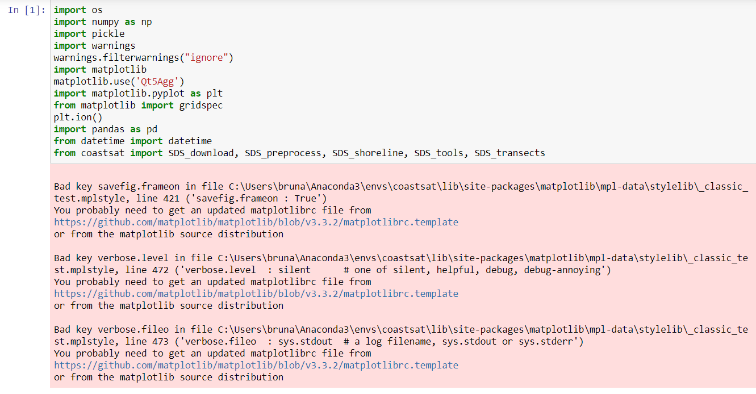
Task: Click matplotlib.use('Qt5Agg') line
Action: pyautogui.click(x=119, y=82)
